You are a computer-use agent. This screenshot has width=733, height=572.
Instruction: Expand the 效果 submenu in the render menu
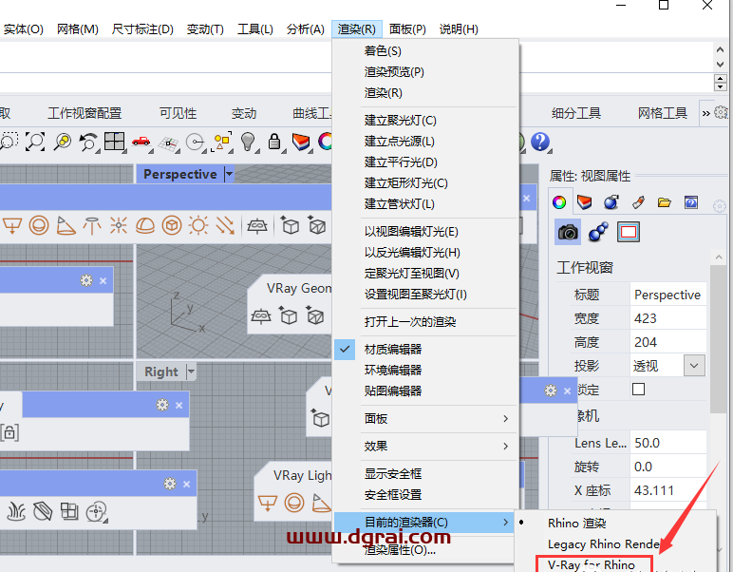(x=425, y=447)
